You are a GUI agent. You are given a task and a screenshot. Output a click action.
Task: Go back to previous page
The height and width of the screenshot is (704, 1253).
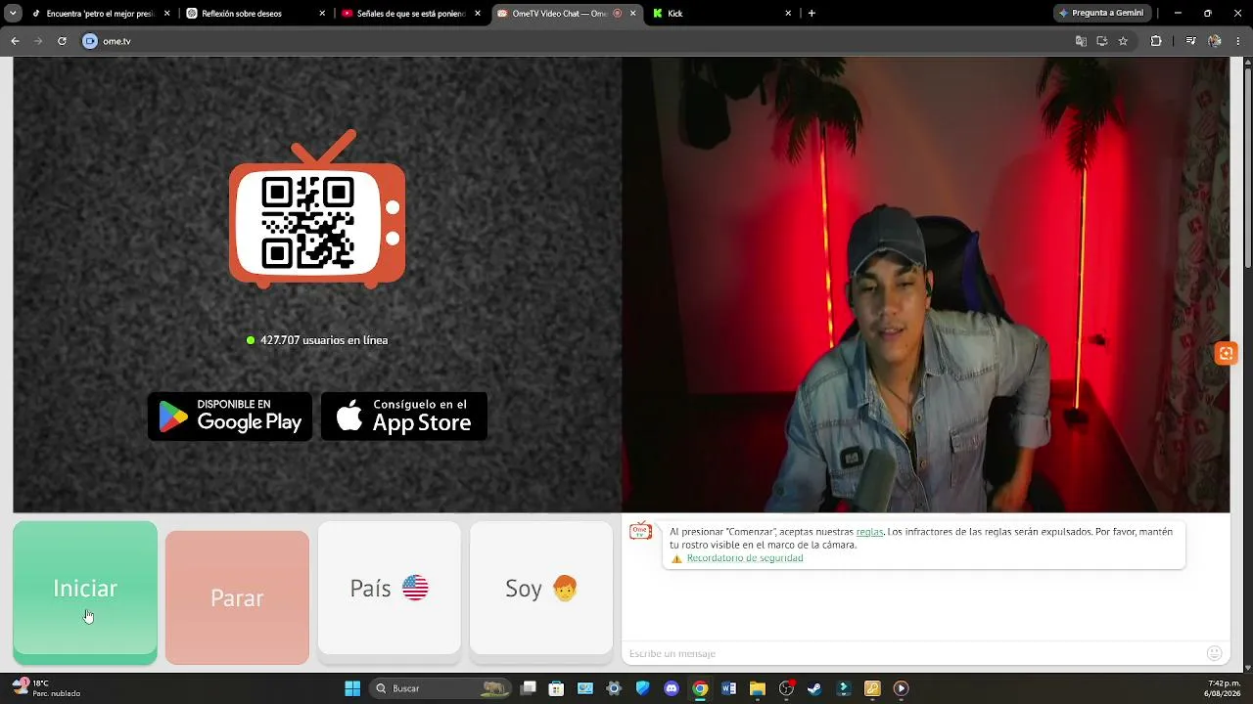(x=15, y=41)
